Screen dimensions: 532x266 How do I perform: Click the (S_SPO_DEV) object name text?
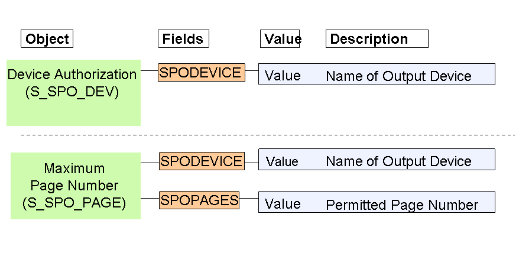pos(72,92)
